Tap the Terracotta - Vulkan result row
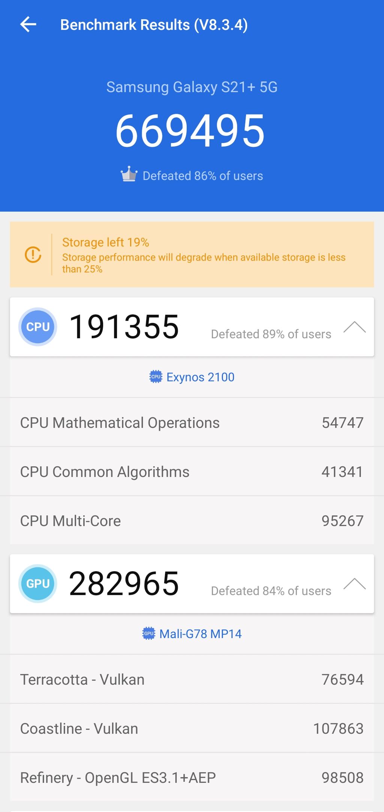 (x=192, y=680)
